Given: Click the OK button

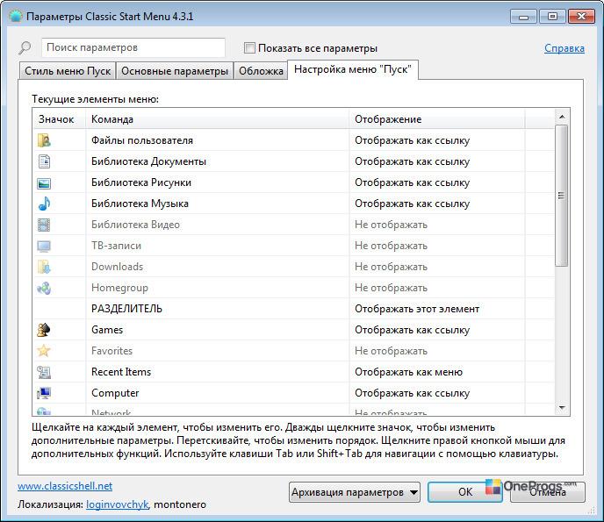Looking at the screenshot, I should point(465,492).
